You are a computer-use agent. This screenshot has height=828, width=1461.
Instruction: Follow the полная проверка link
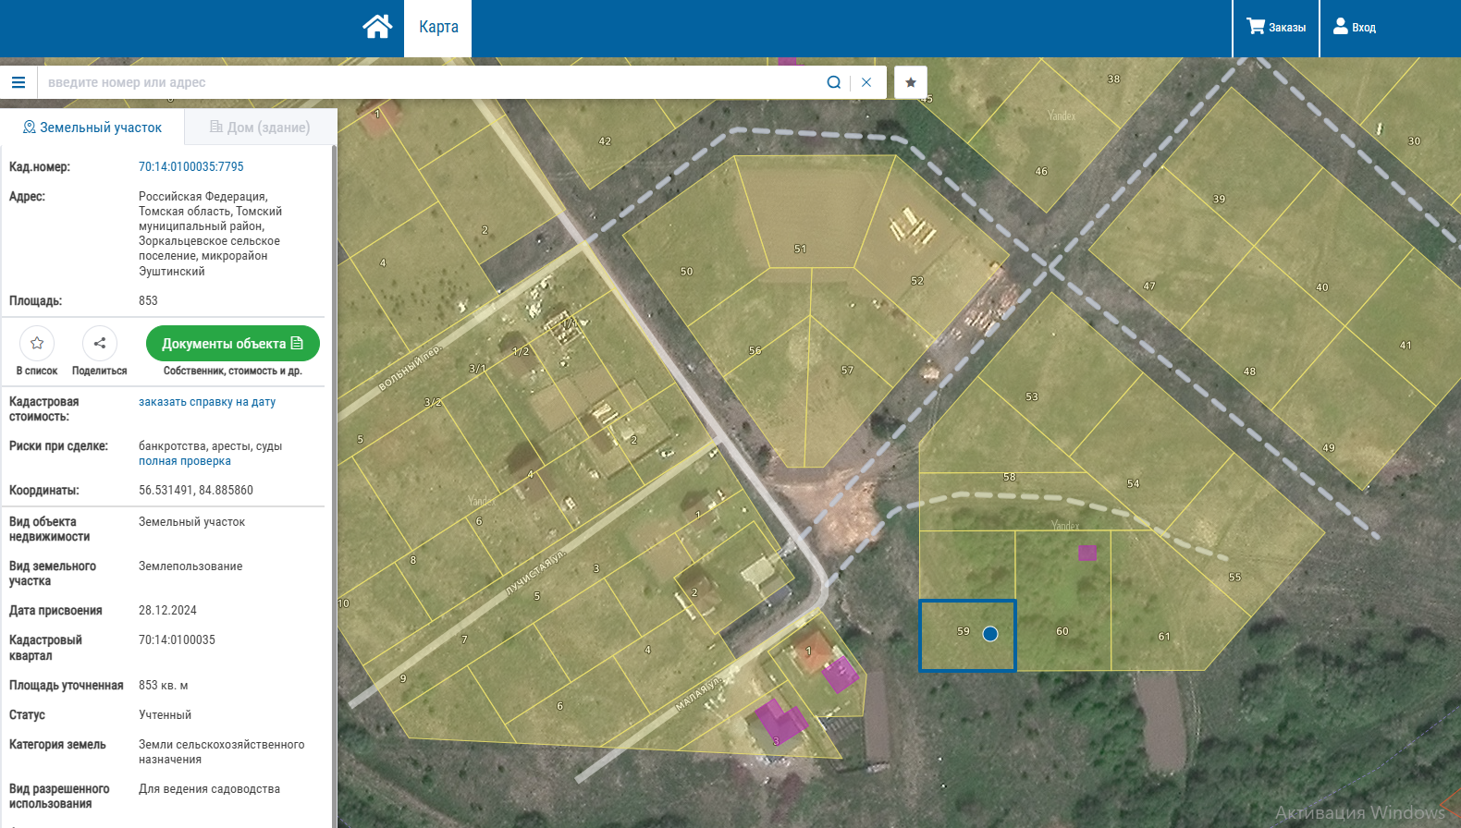185,461
